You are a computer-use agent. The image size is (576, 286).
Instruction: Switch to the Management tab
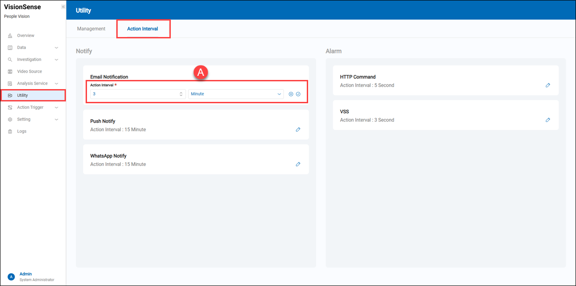pyautogui.click(x=91, y=29)
